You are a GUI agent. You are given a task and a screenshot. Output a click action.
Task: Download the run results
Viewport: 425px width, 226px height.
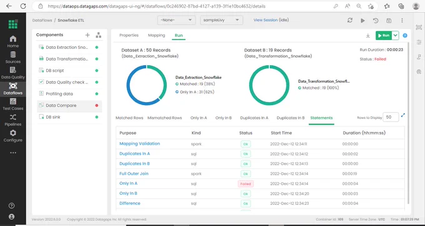(x=367, y=36)
